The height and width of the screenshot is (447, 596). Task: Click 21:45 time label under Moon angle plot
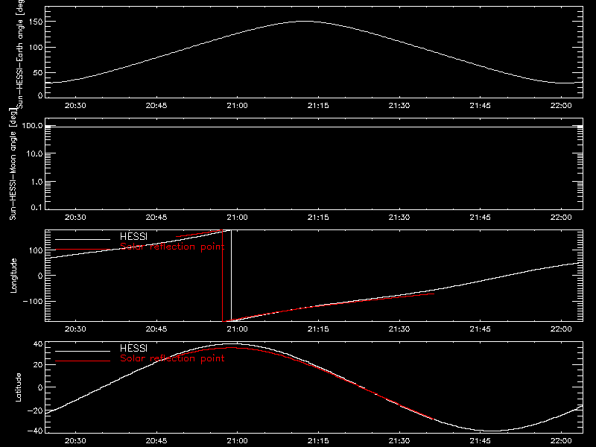(x=480, y=218)
